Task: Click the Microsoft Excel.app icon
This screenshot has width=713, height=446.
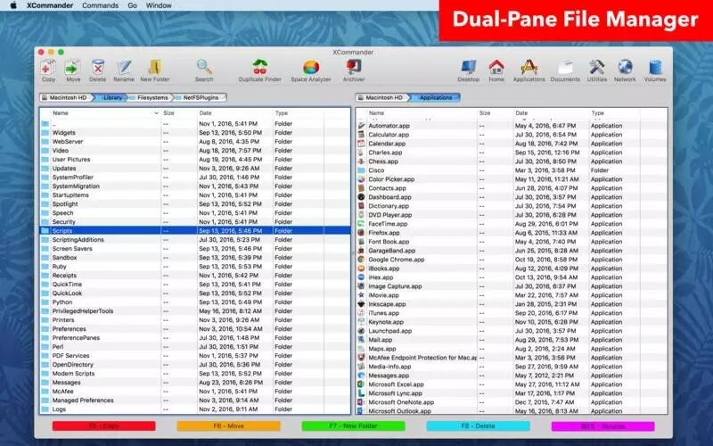Action: point(361,384)
